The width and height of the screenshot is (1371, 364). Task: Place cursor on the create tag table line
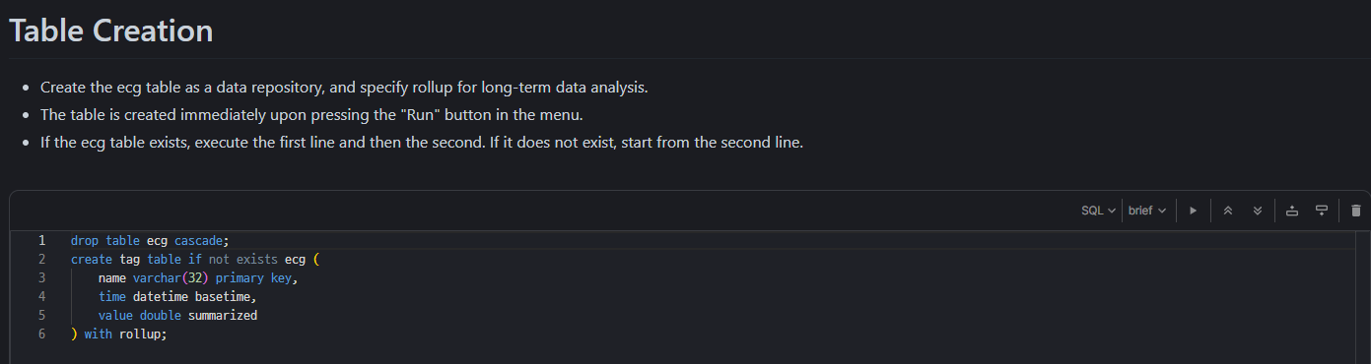(196, 259)
